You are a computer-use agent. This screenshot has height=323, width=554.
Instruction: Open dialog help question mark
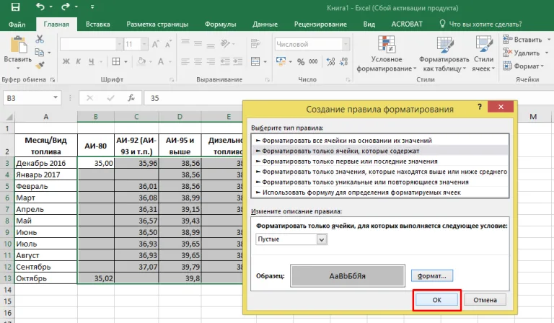(x=480, y=106)
